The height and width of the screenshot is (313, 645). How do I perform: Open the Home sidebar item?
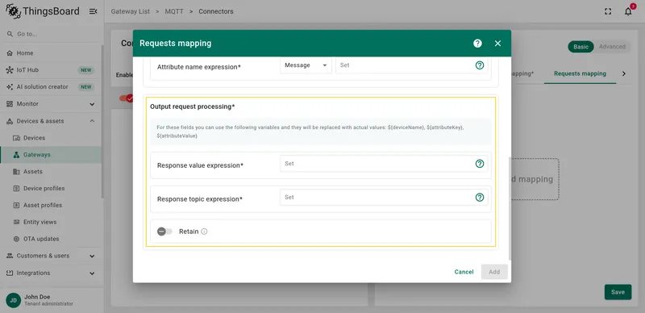point(51,53)
